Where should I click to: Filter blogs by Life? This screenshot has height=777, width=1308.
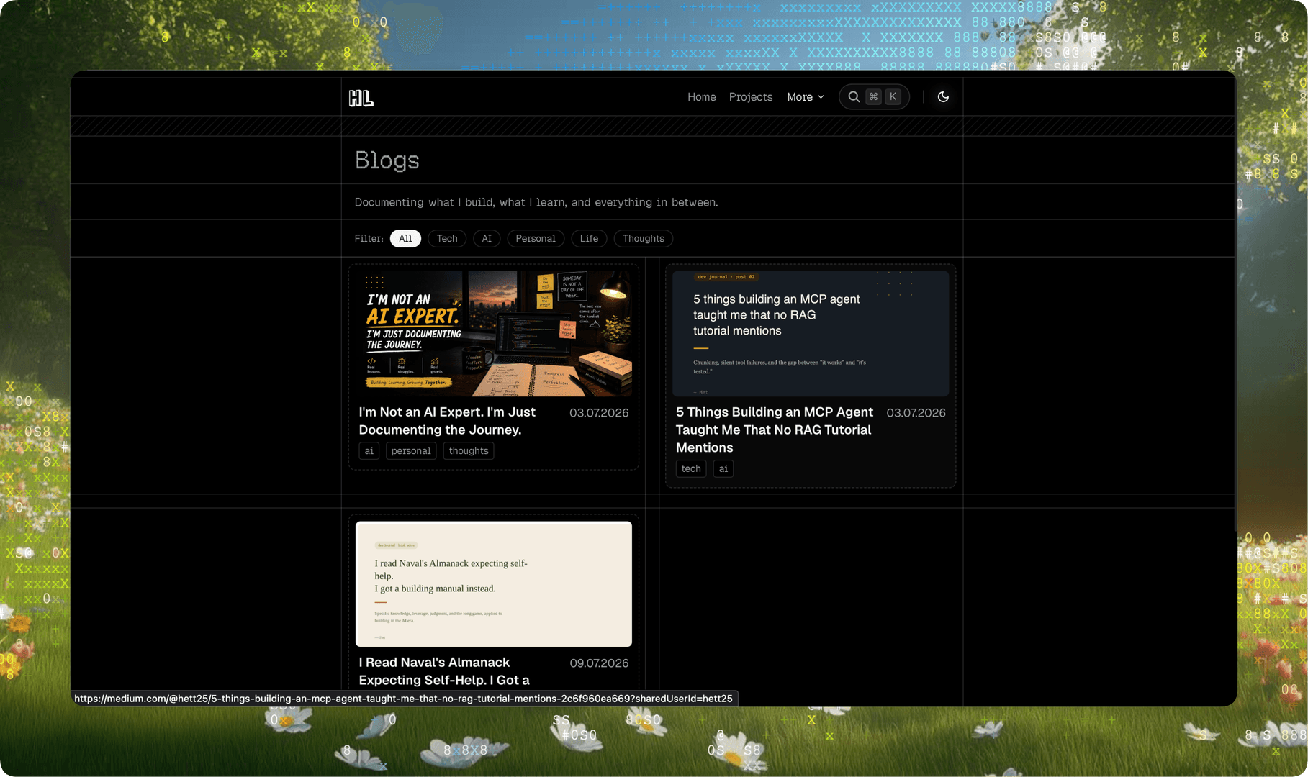click(x=589, y=238)
